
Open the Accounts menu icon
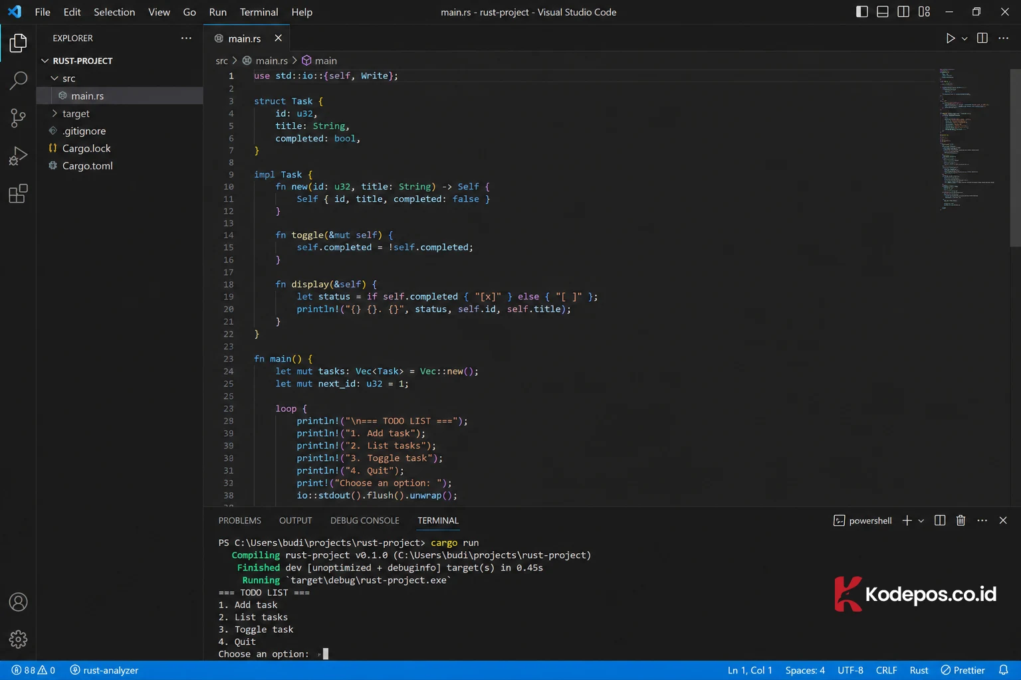pos(18,602)
